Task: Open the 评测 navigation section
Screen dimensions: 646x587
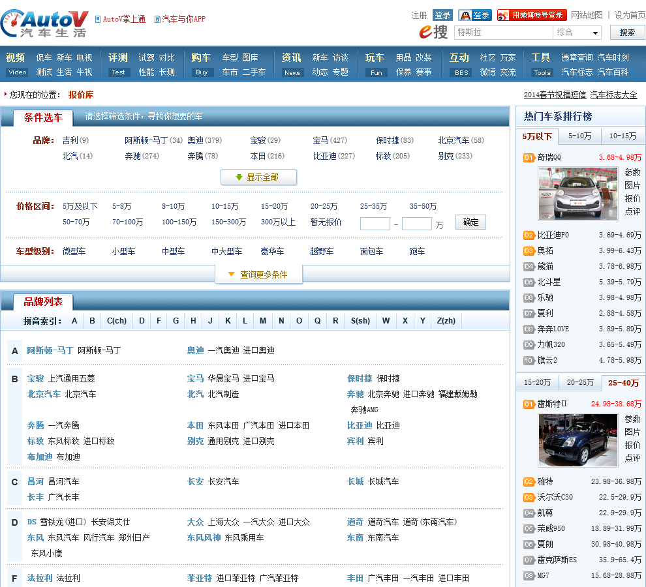Action: (x=118, y=57)
